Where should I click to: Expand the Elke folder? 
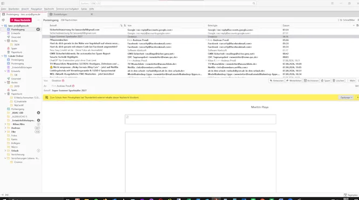[x=5, y=132]
